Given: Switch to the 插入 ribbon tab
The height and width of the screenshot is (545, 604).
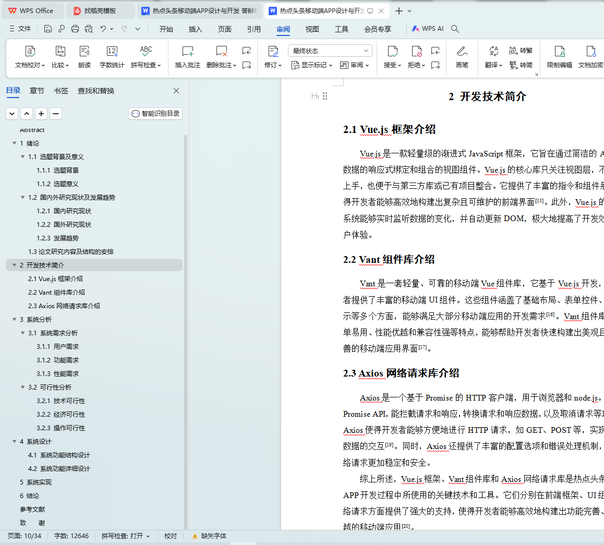Looking at the screenshot, I should pos(195,29).
